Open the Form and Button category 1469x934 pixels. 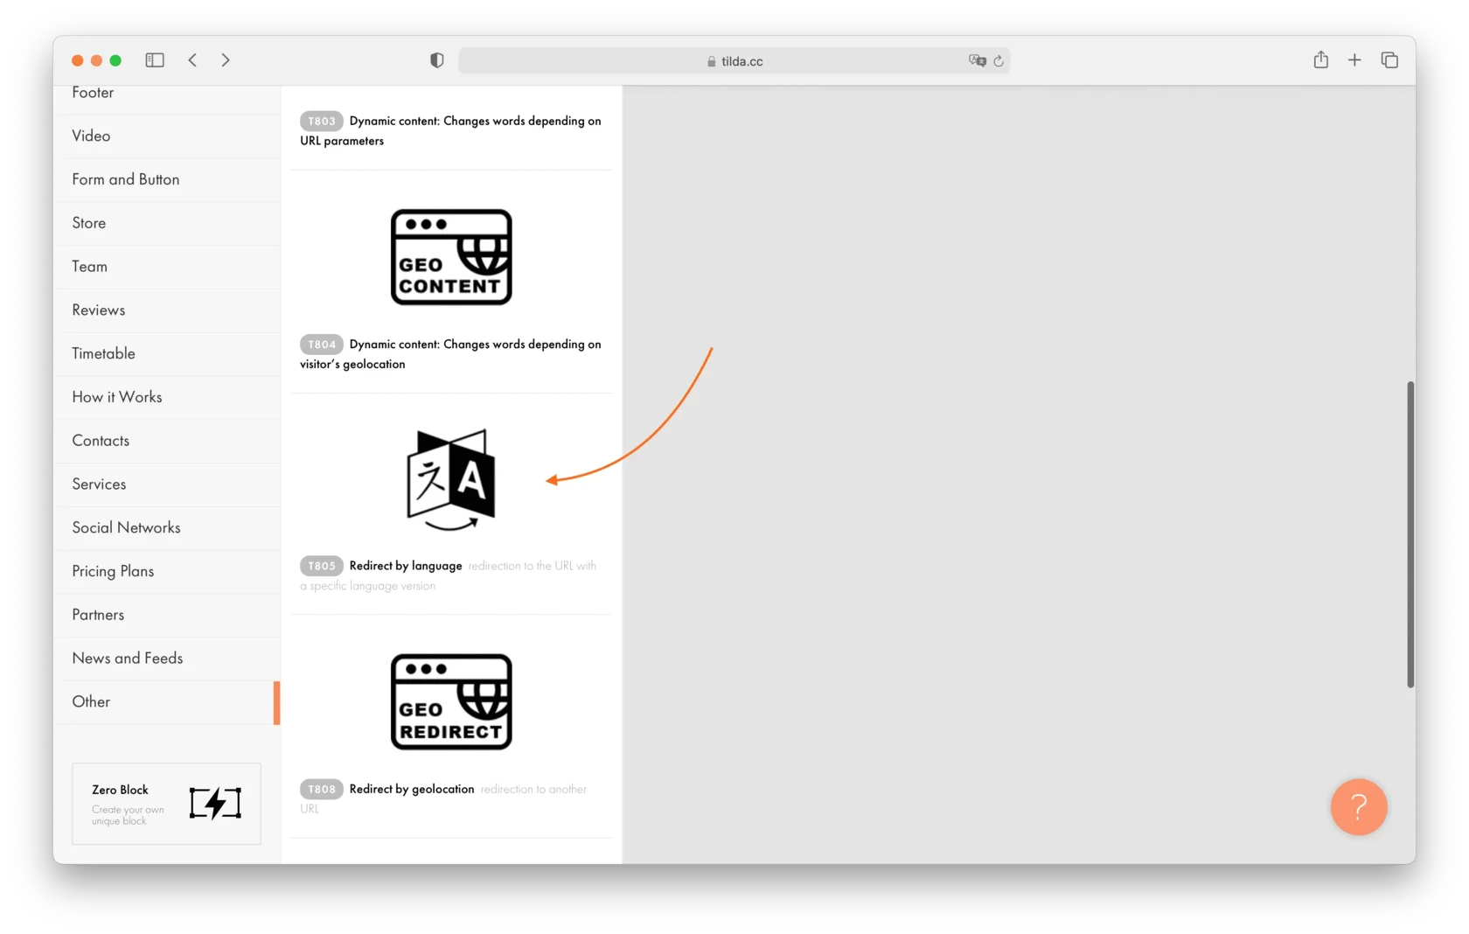126,179
